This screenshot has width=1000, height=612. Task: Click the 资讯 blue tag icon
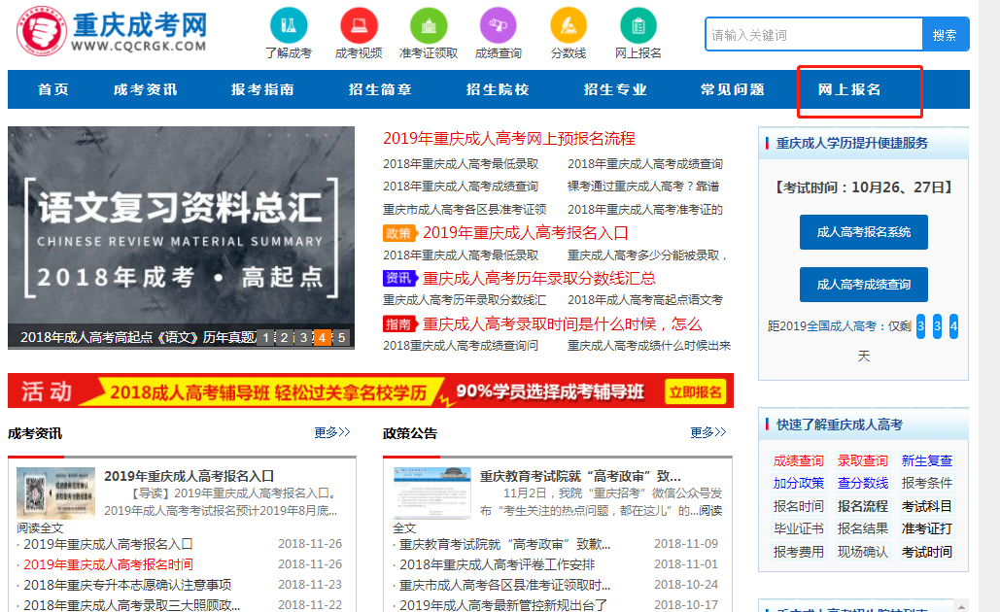pyautogui.click(x=399, y=278)
